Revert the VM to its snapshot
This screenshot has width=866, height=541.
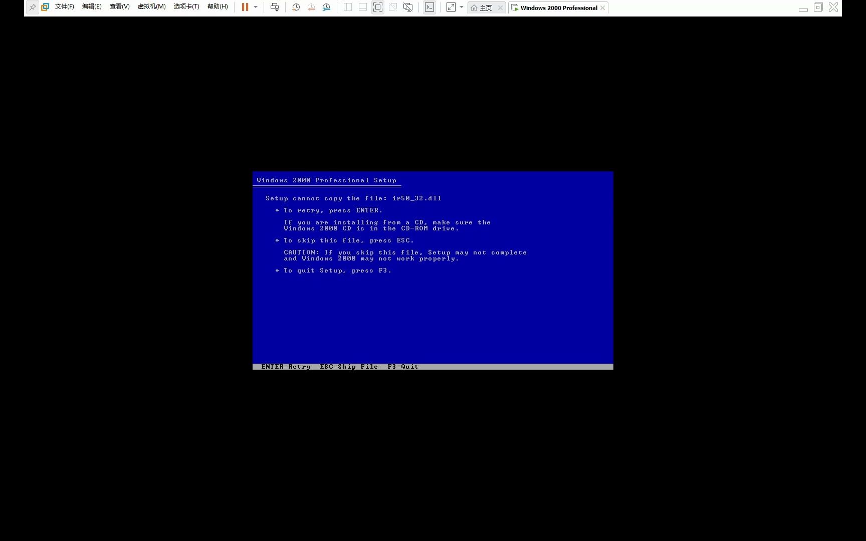tap(311, 7)
